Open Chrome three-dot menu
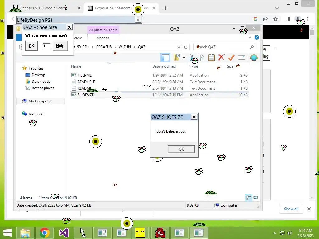319x239 pixels. (308, 19)
